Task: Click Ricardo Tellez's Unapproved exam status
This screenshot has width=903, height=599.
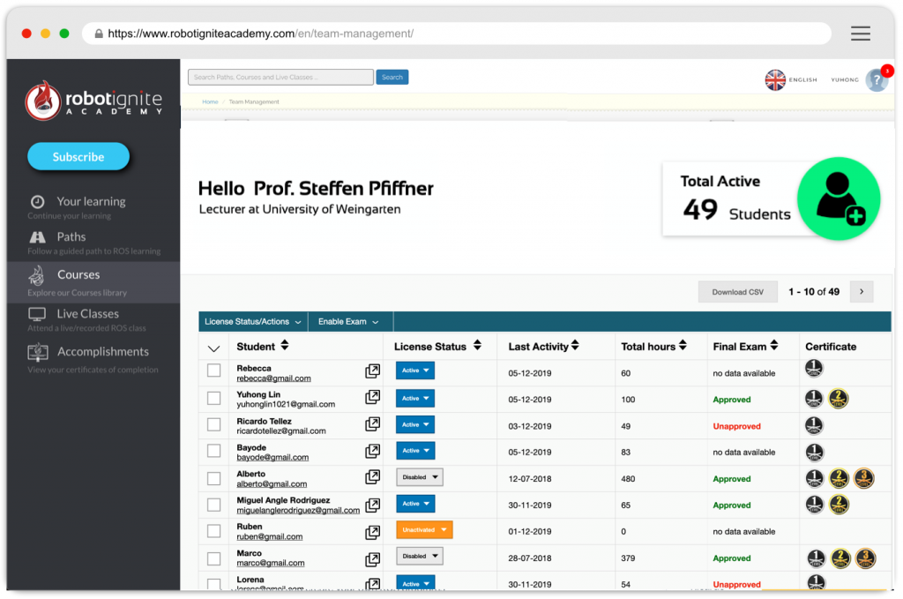Action: pos(736,426)
